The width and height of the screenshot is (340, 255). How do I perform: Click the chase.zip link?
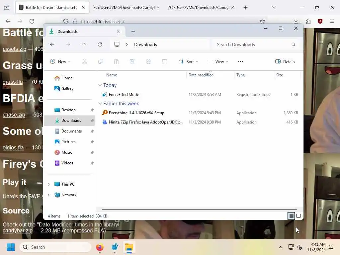(x=14, y=115)
